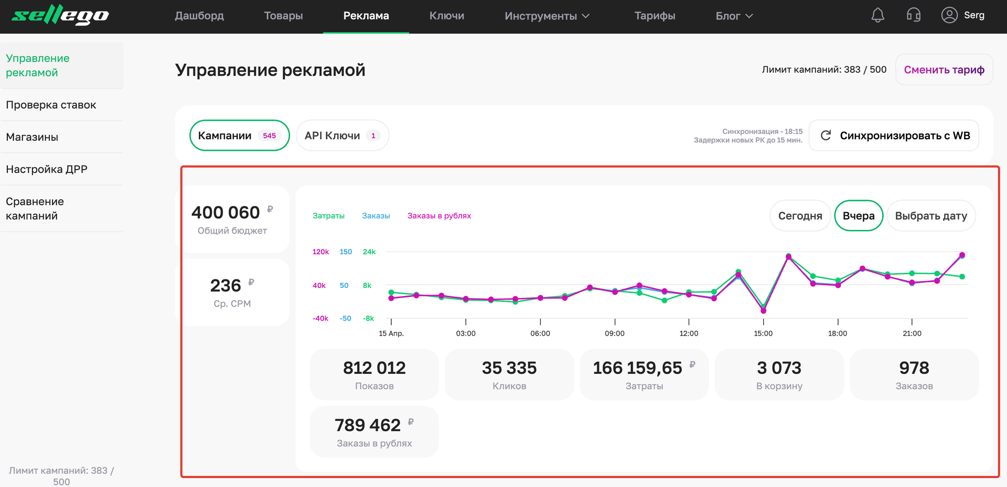Viewport: 1007px width, 487px height.
Task: Open Проверка ставок in sidebar
Action: (x=51, y=105)
